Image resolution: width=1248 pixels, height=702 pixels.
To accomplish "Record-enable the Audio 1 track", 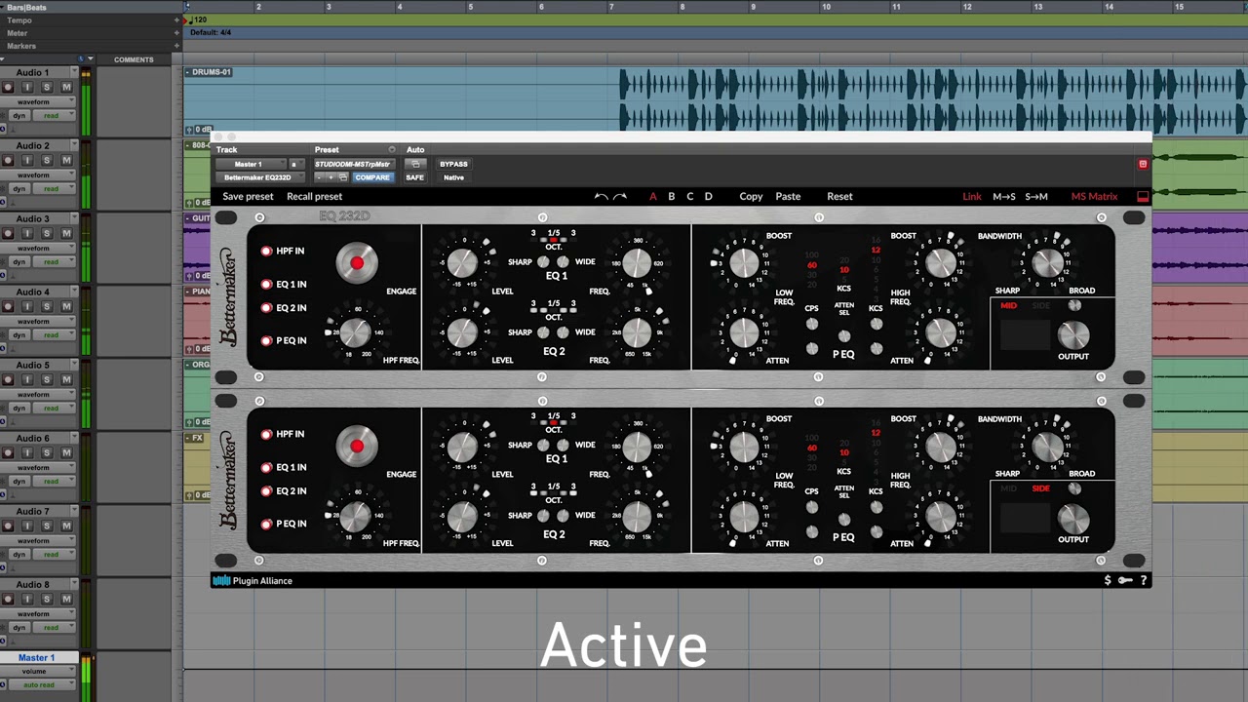I will [8, 87].
